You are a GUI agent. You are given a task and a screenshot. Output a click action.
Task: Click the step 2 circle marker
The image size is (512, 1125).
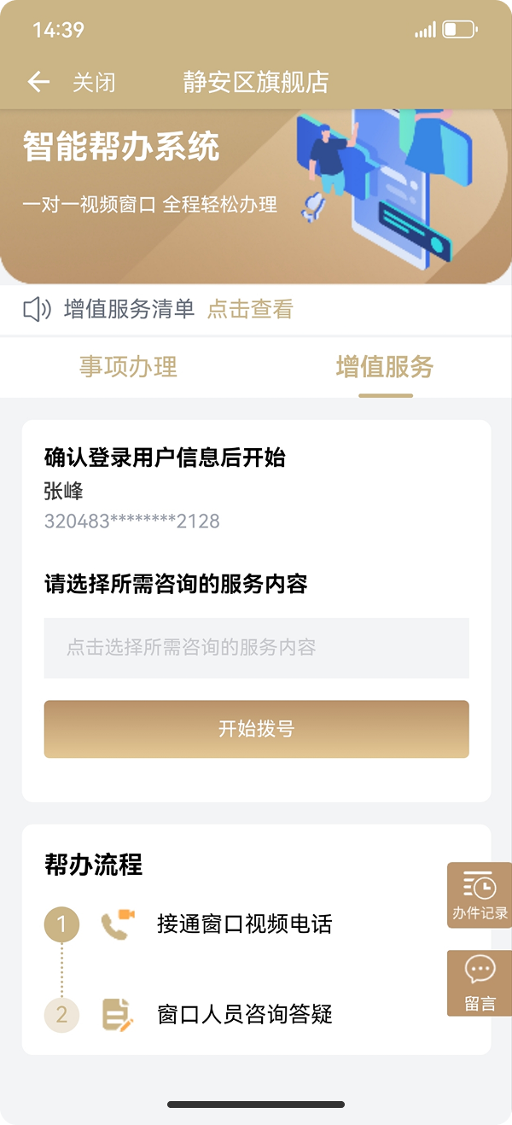(61, 1014)
